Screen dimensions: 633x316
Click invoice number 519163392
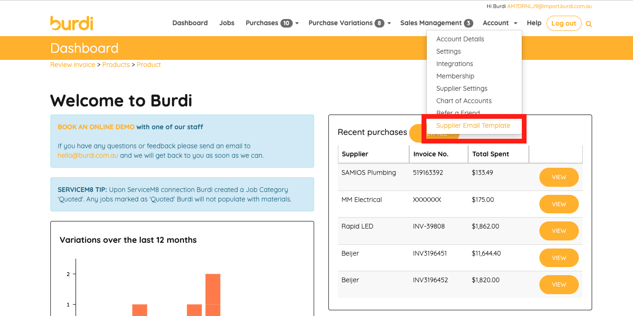tap(428, 172)
